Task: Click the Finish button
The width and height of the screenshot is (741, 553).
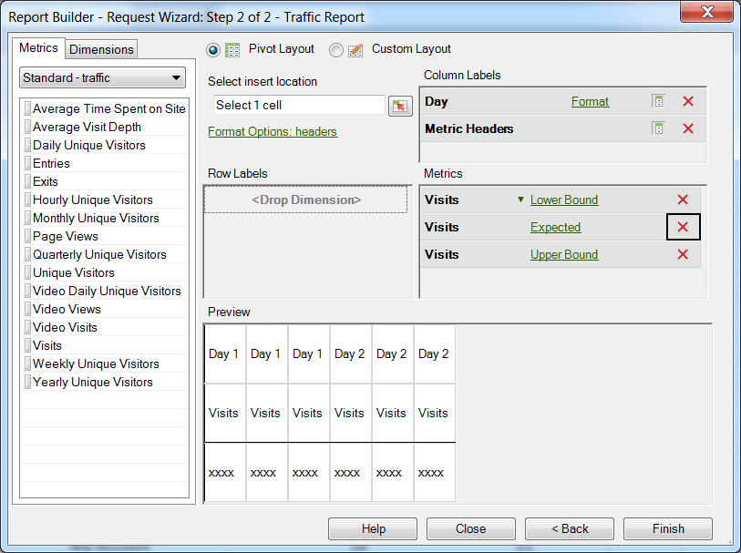Action: coord(668,529)
